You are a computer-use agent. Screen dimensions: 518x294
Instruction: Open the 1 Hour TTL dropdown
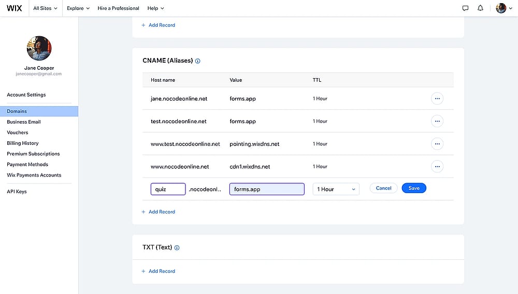point(336,189)
